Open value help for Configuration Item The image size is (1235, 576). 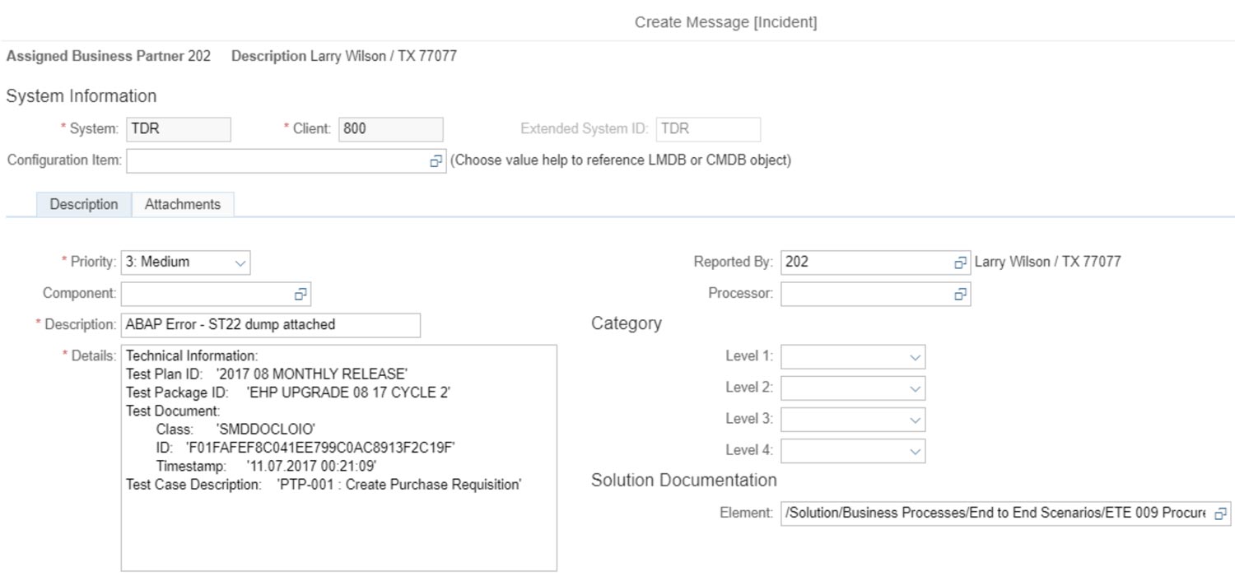(x=436, y=161)
